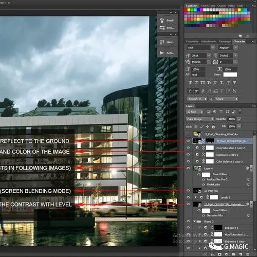This screenshot has height=257, width=257.
Task: Apply Strikethrough text style
Action: [x=234, y=83]
